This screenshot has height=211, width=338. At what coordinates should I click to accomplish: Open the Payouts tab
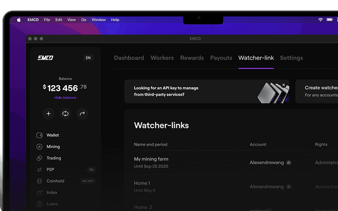(x=221, y=58)
